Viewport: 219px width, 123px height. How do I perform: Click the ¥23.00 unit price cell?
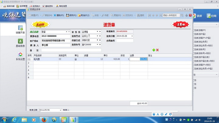(x=112, y=59)
